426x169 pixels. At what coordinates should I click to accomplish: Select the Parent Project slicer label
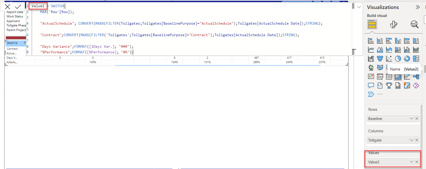[16, 30]
